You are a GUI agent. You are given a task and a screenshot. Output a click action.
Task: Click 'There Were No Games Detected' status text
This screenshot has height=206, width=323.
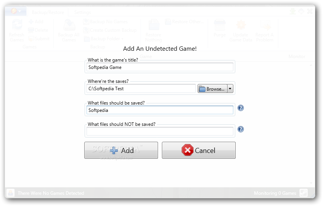51,193
